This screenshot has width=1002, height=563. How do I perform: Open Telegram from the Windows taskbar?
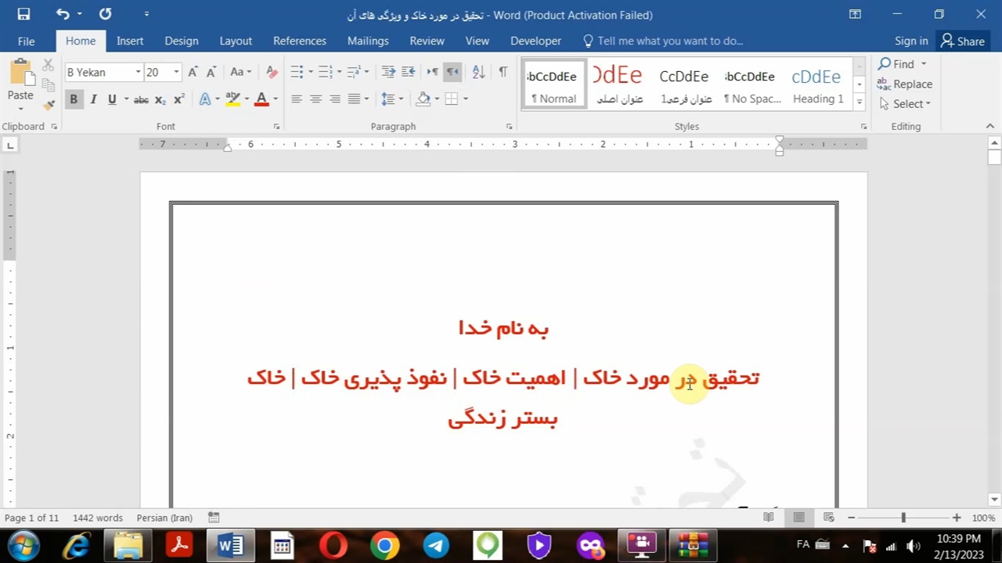point(436,545)
